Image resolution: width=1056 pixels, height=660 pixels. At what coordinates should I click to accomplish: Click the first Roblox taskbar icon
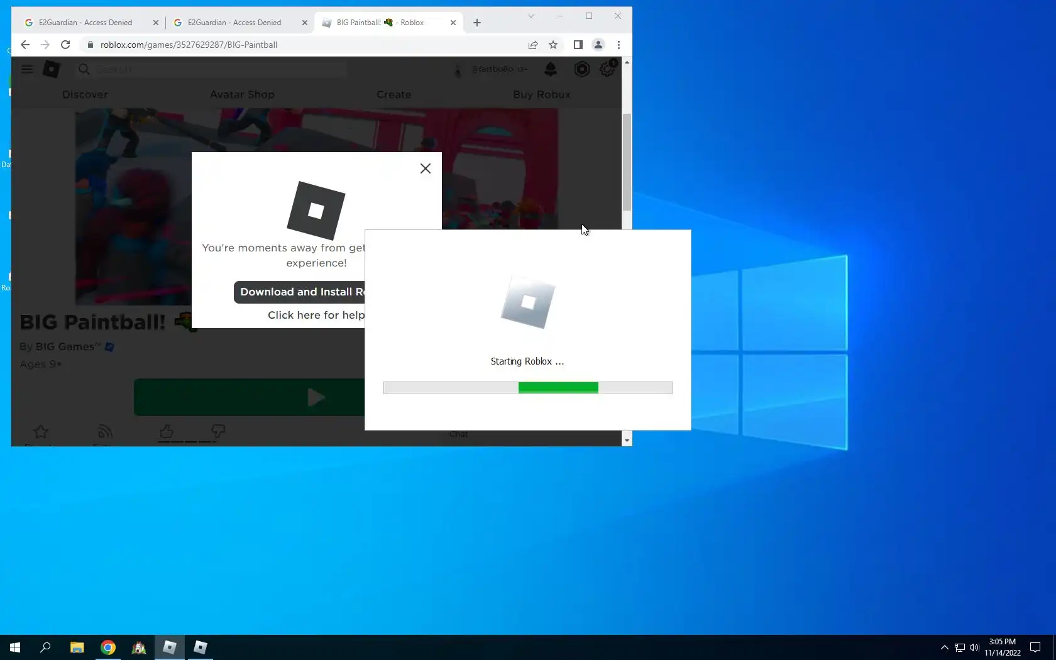(x=170, y=647)
